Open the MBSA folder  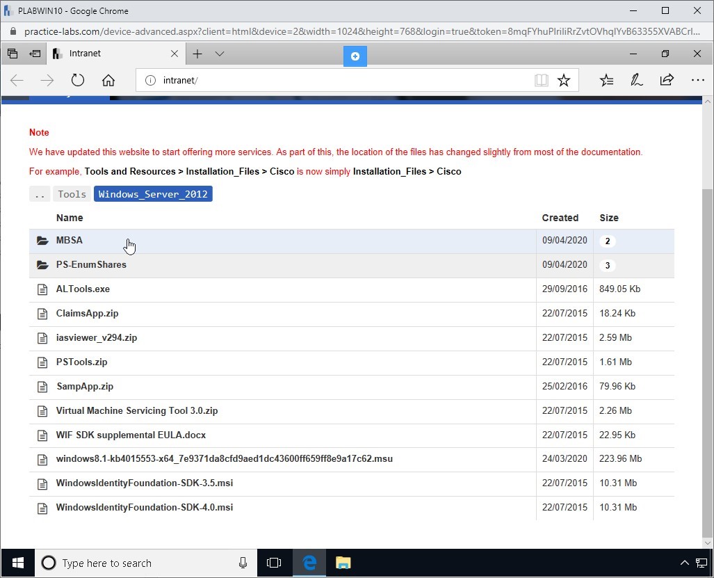pyautogui.click(x=70, y=241)
